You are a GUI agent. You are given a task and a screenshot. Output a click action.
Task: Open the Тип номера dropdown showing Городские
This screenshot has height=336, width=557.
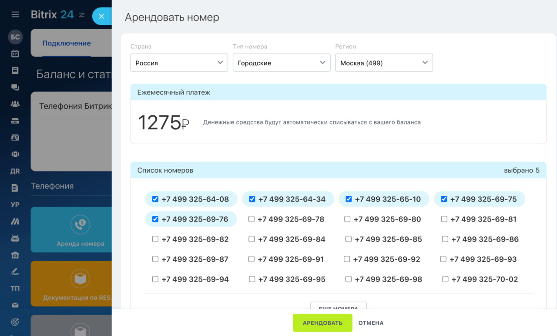pos(282,63)
